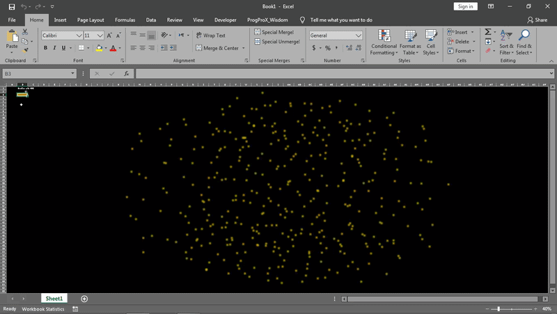Click the Insert Function fx icon
This screenshot has height=314, width=557.
click(x=126, y=74)
